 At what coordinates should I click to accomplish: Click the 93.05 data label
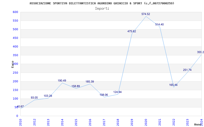(34, 98)
